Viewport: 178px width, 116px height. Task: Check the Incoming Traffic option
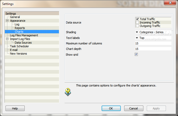(137, 22)
